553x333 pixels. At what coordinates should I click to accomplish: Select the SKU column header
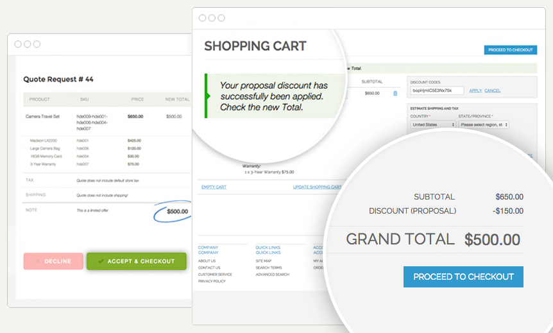click(84, 99)
